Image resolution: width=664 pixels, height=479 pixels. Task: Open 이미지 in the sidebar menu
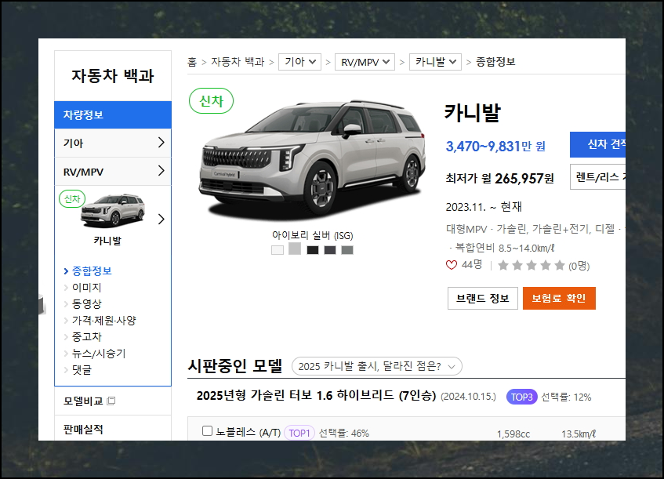pos(87,288)
